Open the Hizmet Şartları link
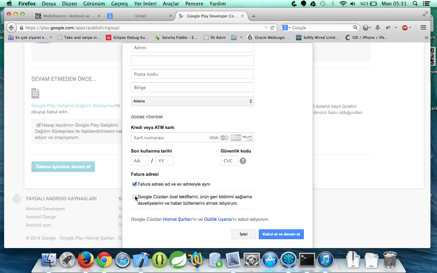Image resolution: width=437 pixels, height=273 pixels. point(177,219)
